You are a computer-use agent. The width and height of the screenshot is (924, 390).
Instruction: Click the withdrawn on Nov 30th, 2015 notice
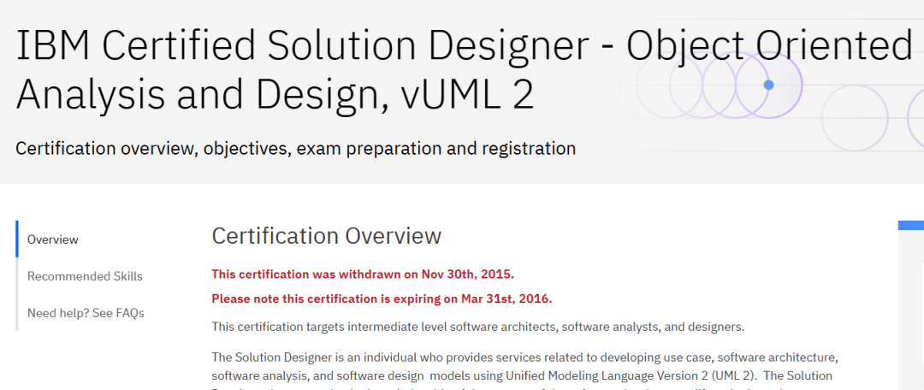point(363,274)
